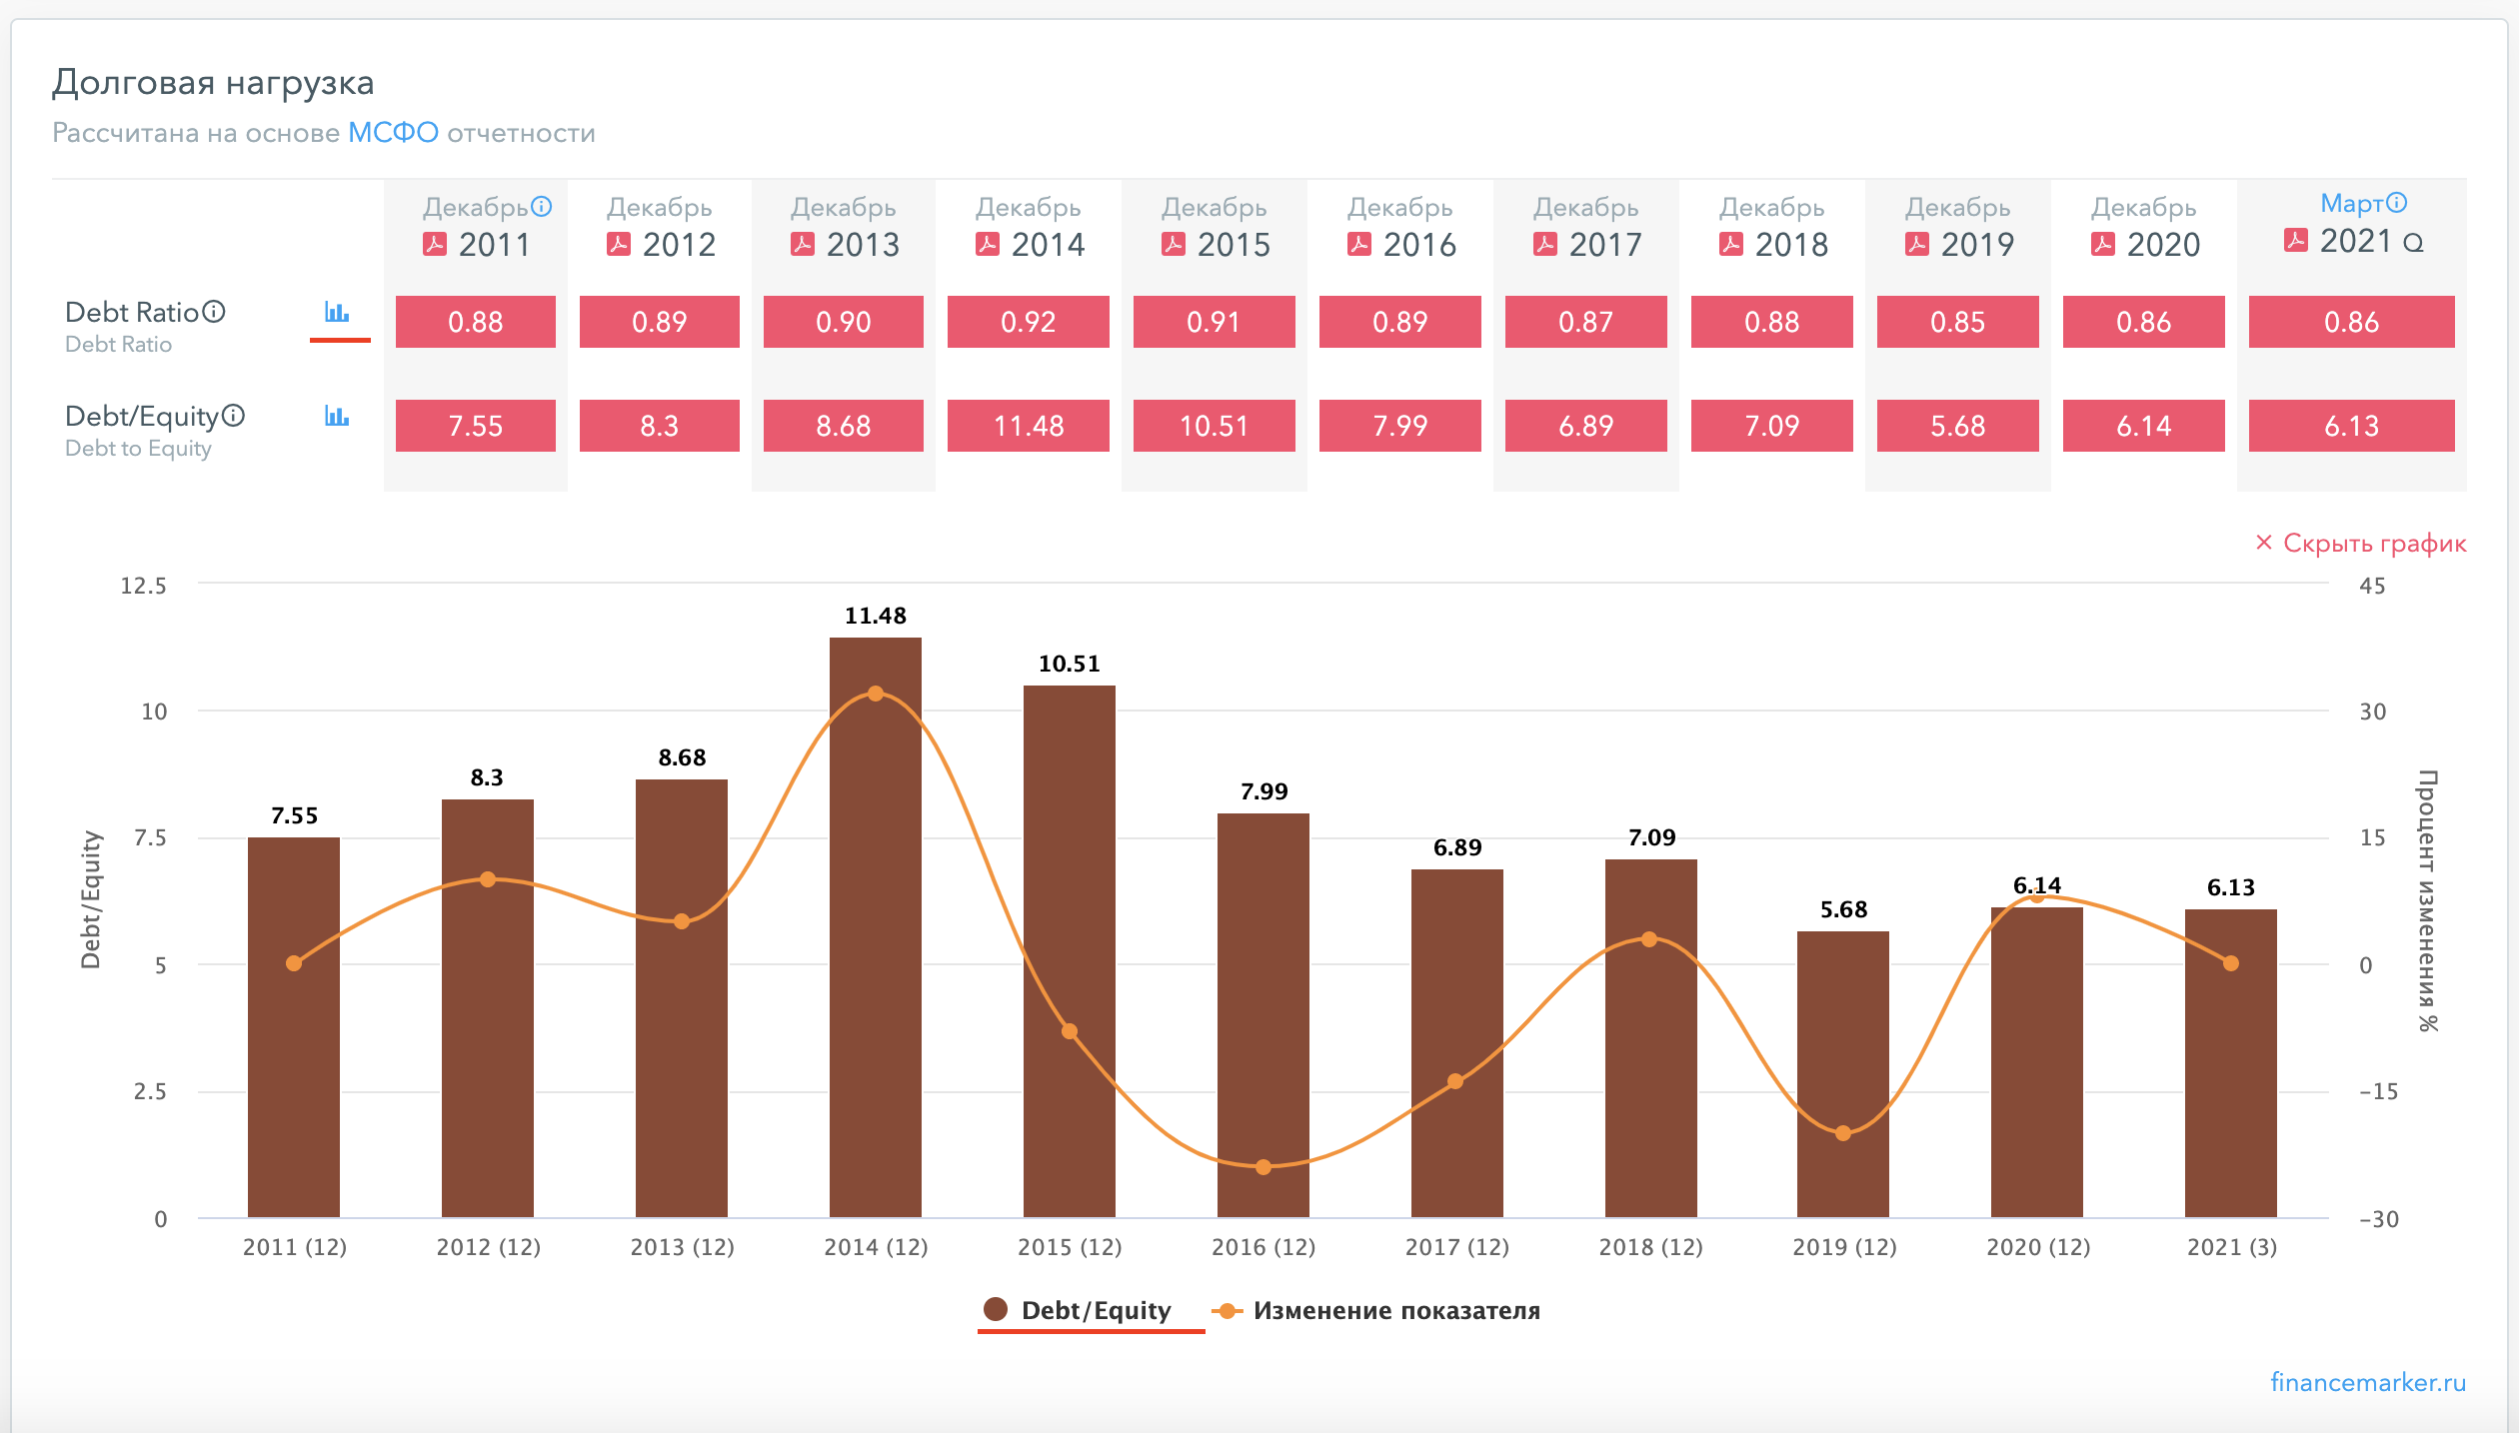This screenshot has height=1433, width=2519.
Task: Click the info icon next to Debt Ratio
Action: click(x=214, y=312)
